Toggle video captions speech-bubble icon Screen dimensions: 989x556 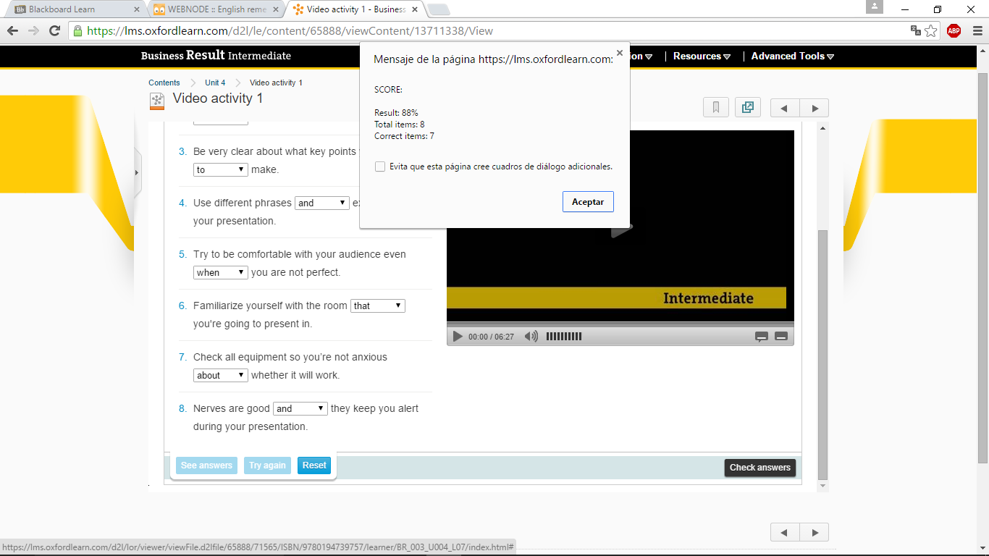point(761,337)
